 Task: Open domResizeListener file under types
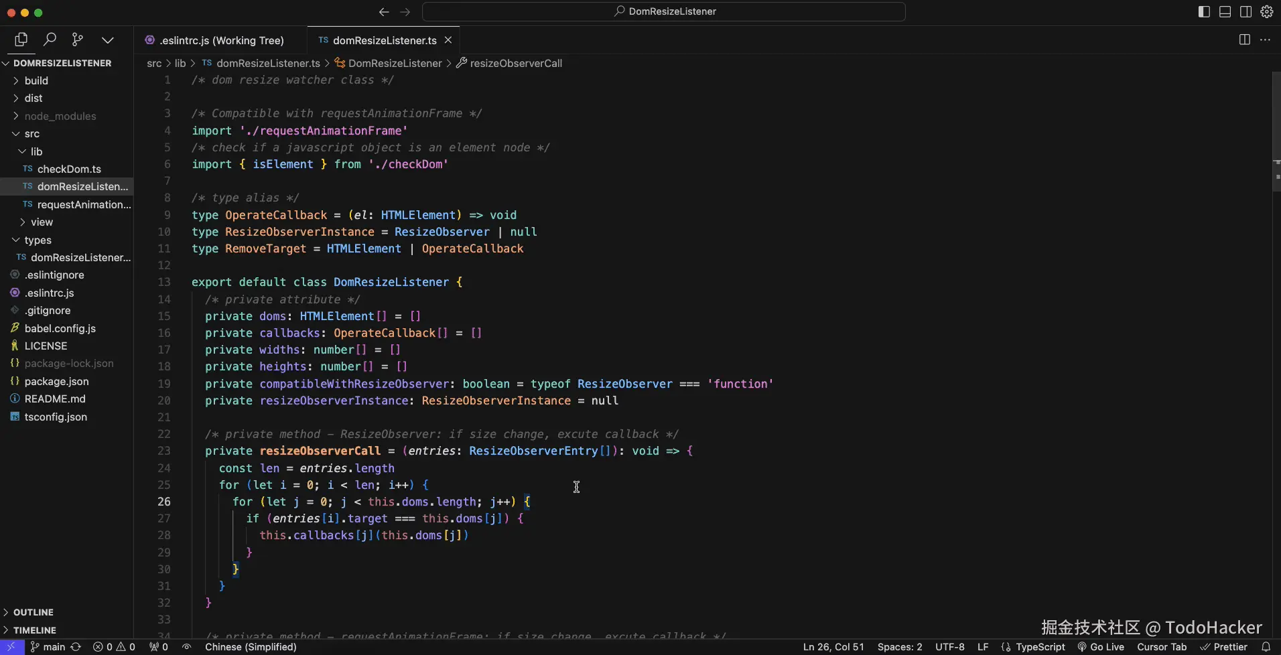point(66,258)
